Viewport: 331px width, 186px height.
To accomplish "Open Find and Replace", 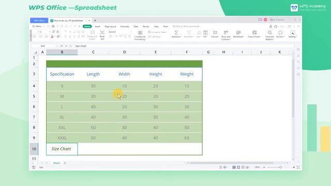I will coord(269,35).
